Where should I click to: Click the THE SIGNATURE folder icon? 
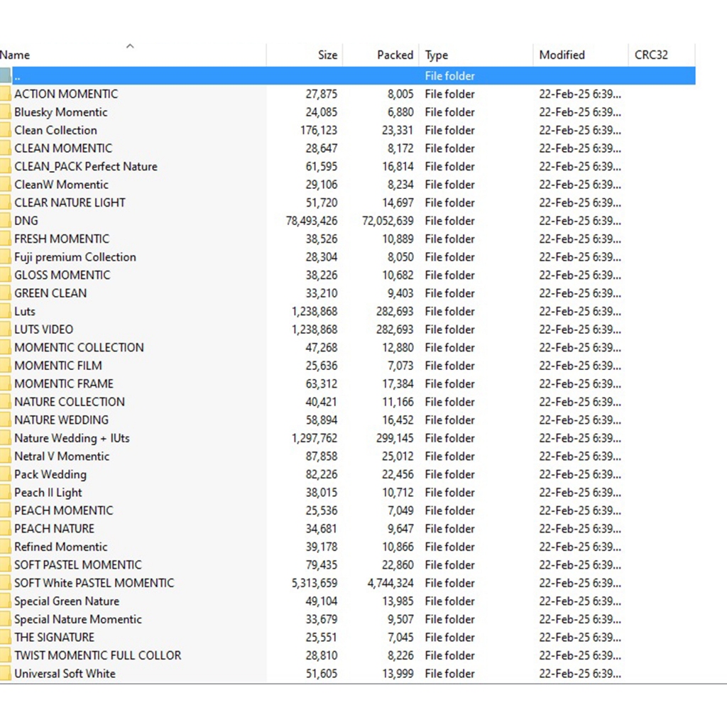tap(5, 638)
